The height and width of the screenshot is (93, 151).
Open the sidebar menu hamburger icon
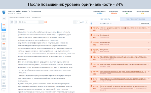(x=4, y=18)
